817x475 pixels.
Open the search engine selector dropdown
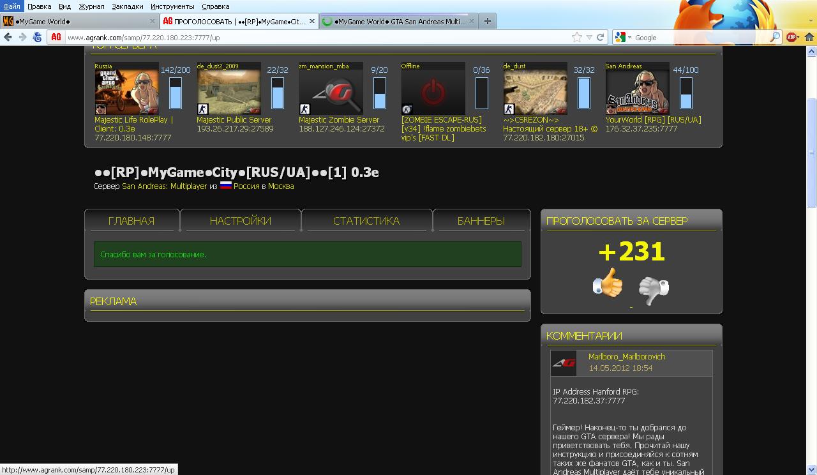pyautogui.click(x=629, y=37)
